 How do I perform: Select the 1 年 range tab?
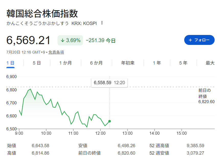coord(157,63)
